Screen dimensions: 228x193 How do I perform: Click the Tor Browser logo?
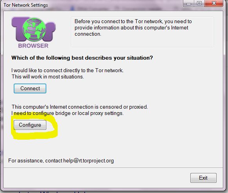coord(34,33)
